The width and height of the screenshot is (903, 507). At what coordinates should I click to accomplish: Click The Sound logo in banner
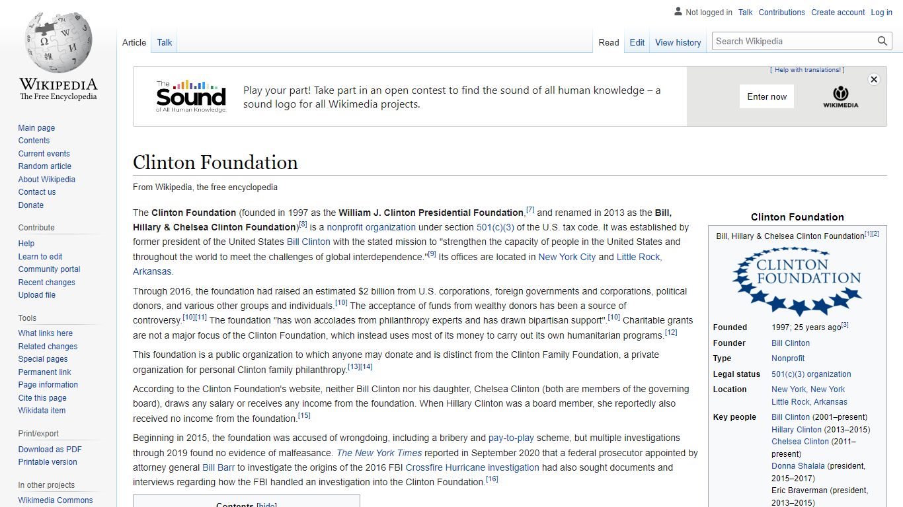191,96
